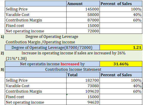This screenshot has width=143, height=105.
Task: Select 'Degree of Operating Leverage(87000/72000)' cell
Action: 52,47
